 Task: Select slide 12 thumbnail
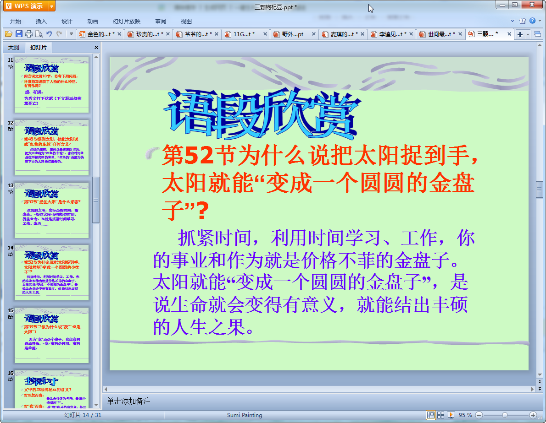coord(51,147)
